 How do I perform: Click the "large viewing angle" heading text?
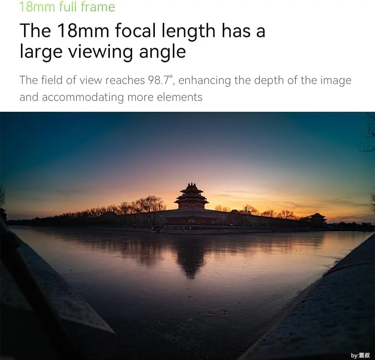tap(103, 51)
